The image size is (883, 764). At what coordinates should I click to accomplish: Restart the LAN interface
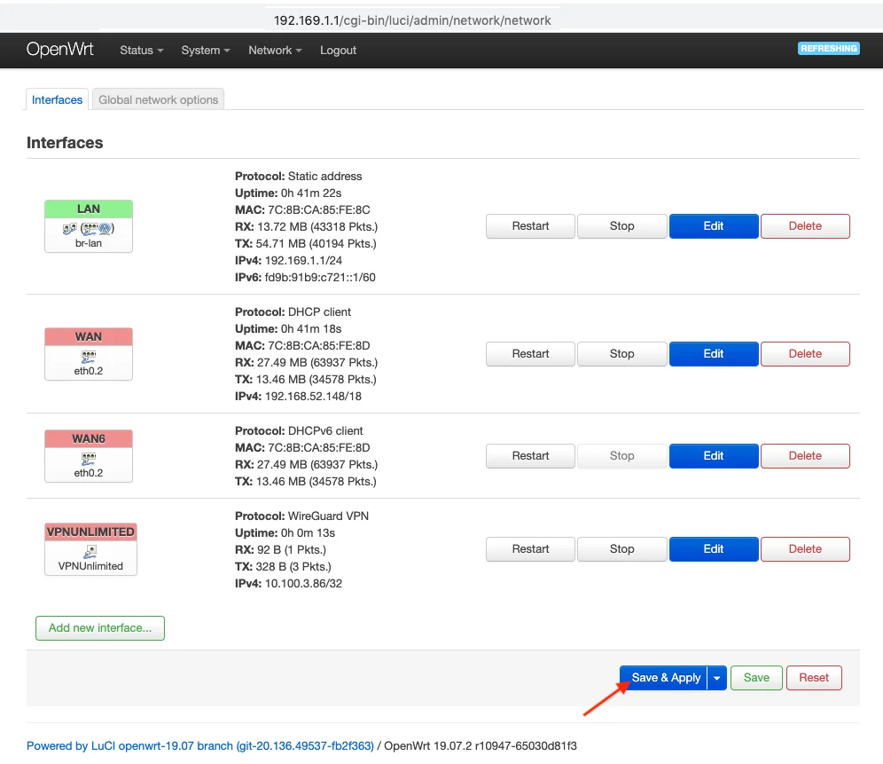[x=530, y=226]
